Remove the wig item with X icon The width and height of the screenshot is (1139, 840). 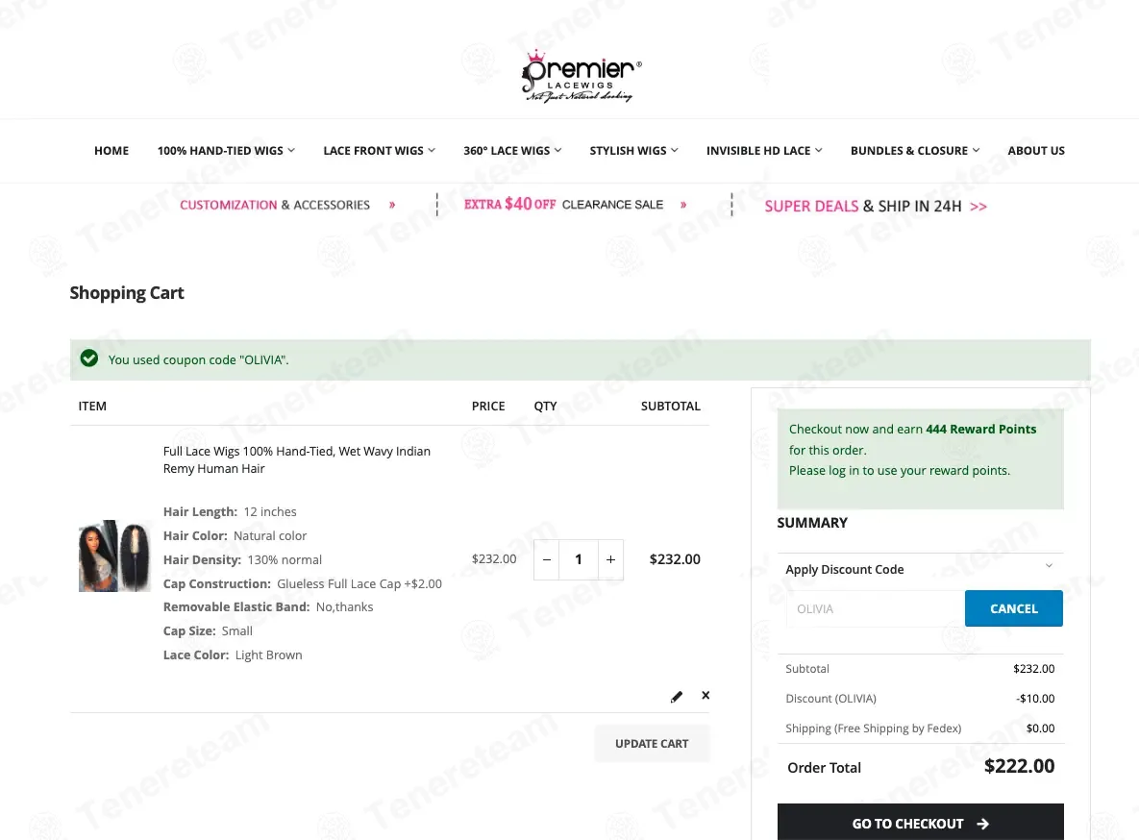point(706,696)
